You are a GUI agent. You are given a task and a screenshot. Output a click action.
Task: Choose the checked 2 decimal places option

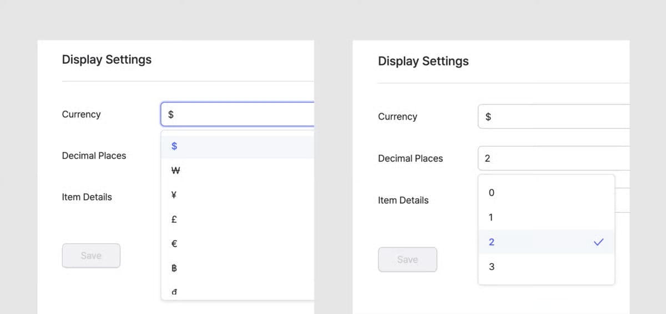546,242
